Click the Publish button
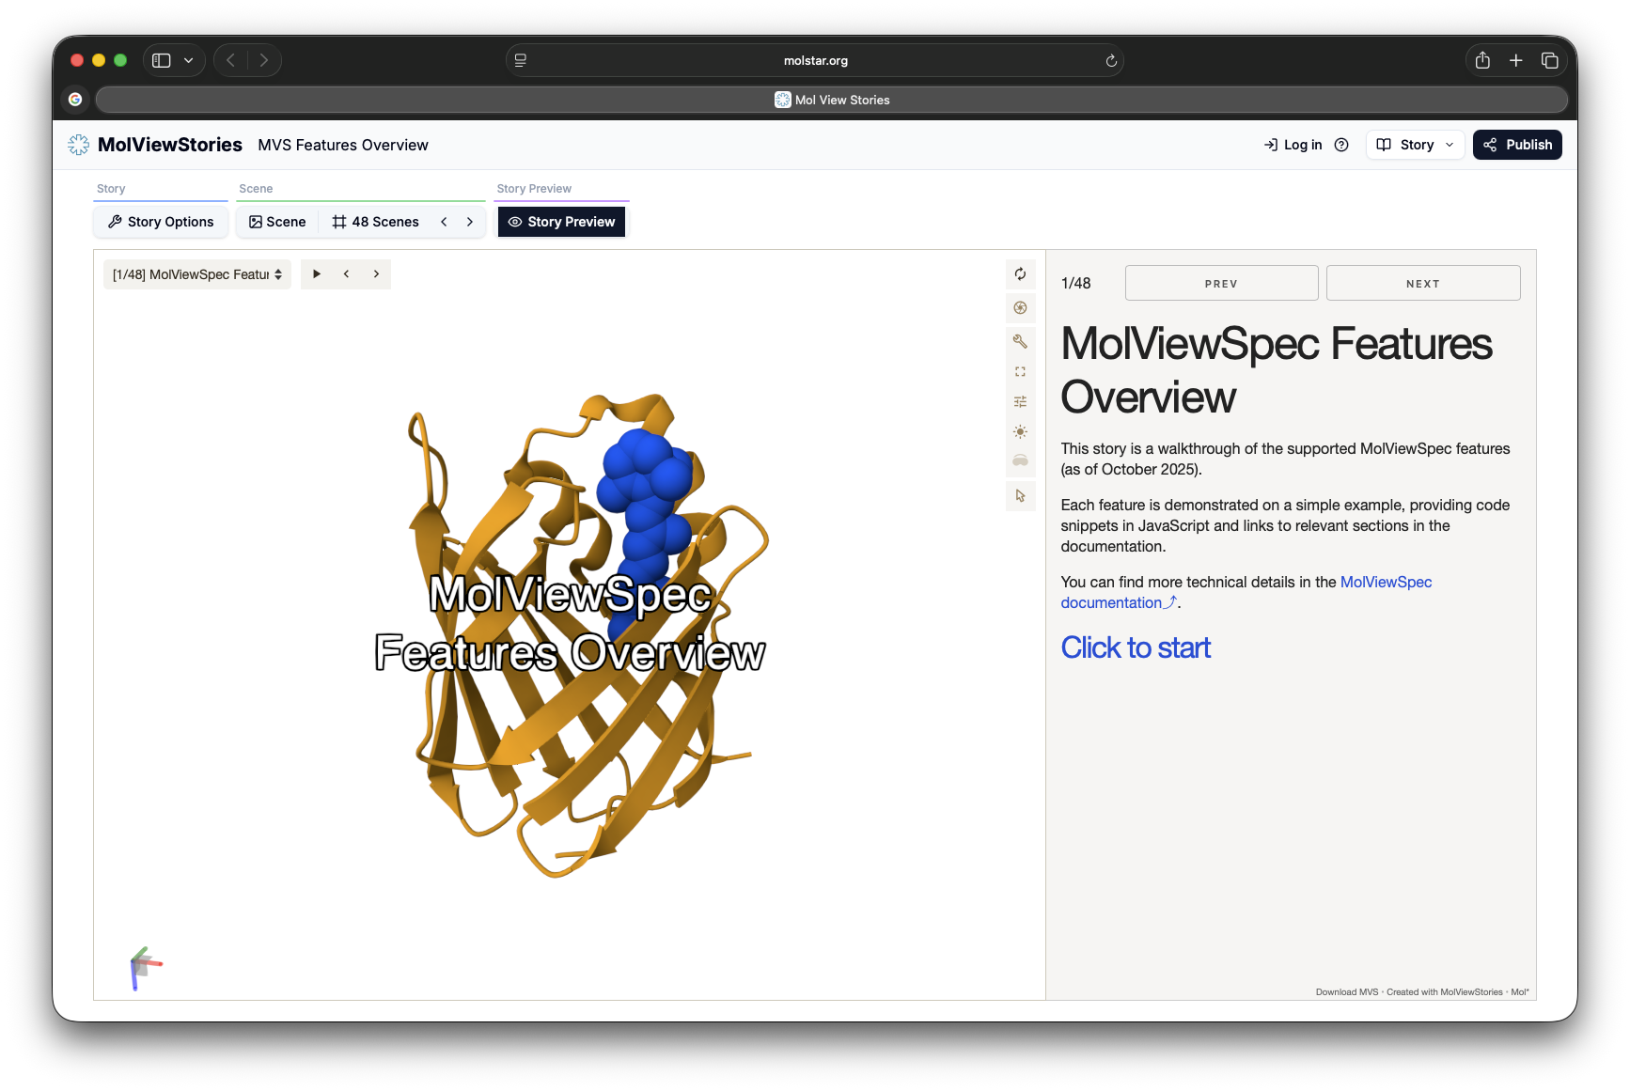This screenshot has width=1630, height=1091. (x=1516, y=145)
